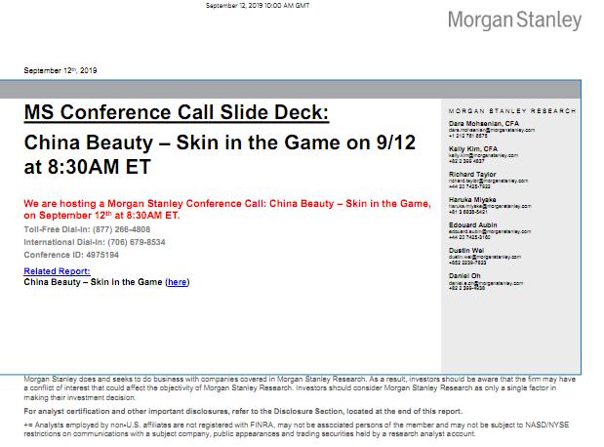Screen dimensions: 604x447
Task: Click Dustin Wei's phone number starting +852
Action: point(467,263)
